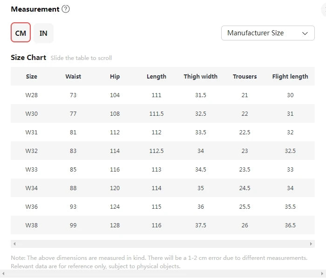Click the W34 waist value 88

tap(73, 188)
